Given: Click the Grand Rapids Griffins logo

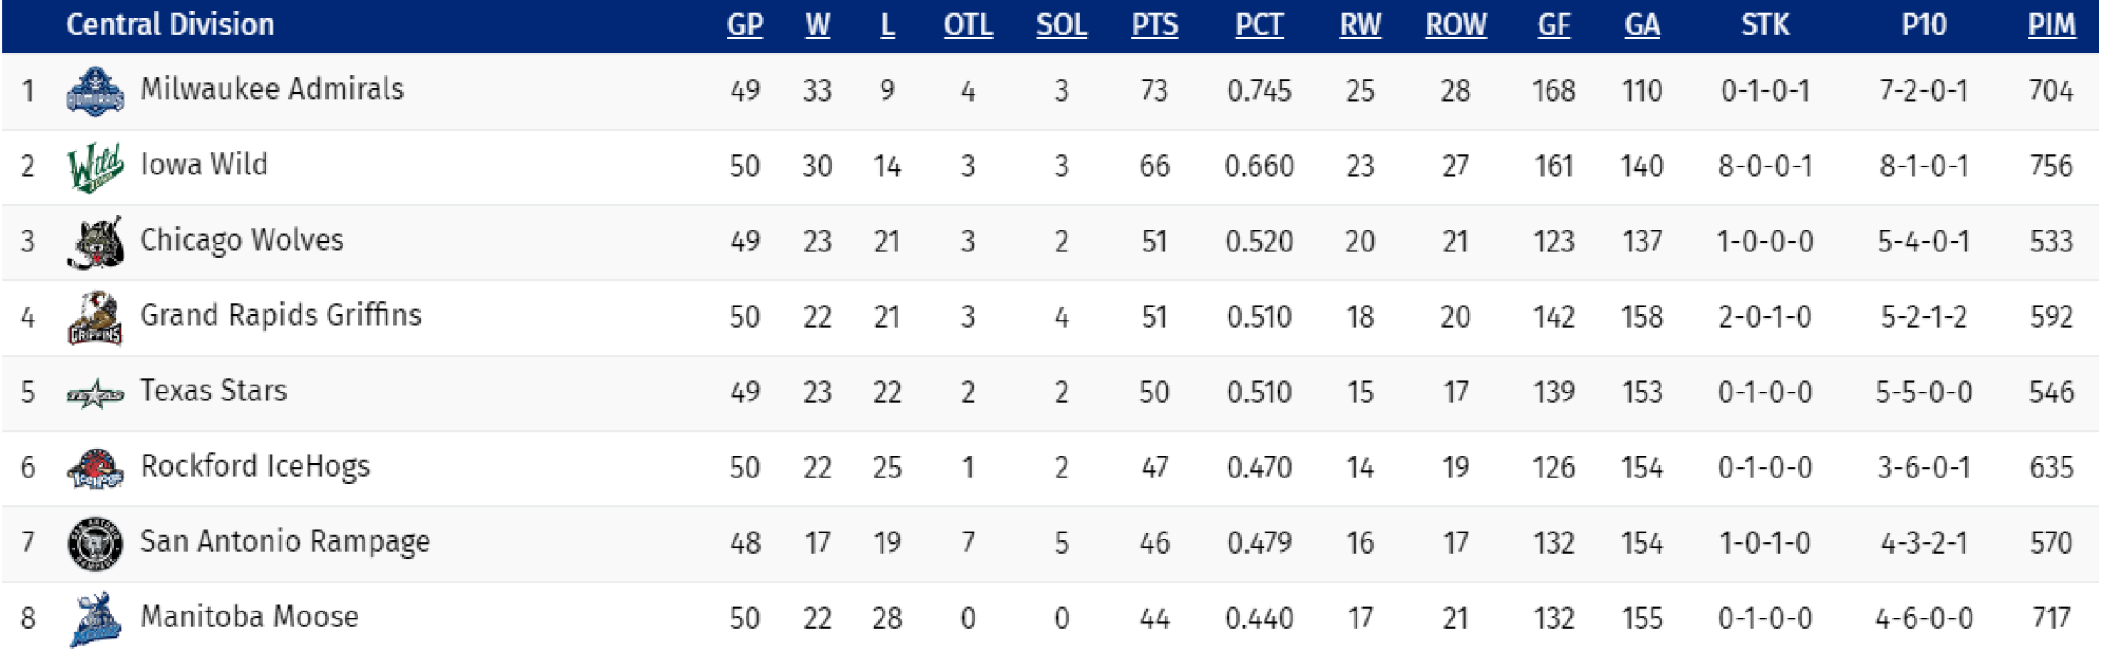Looking at the screenshot, I should [x=96, y=317].
